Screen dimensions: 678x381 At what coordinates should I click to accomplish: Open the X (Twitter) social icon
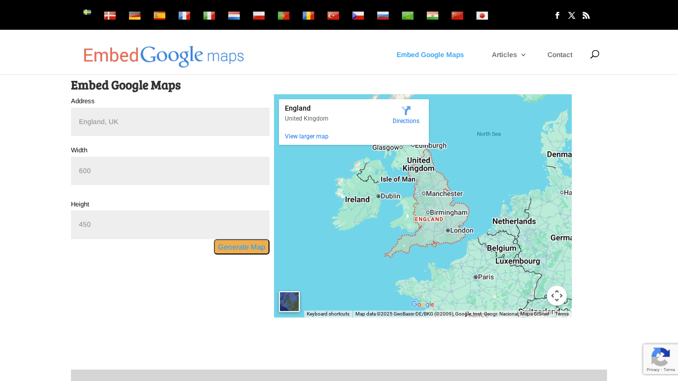coord(572,15)
